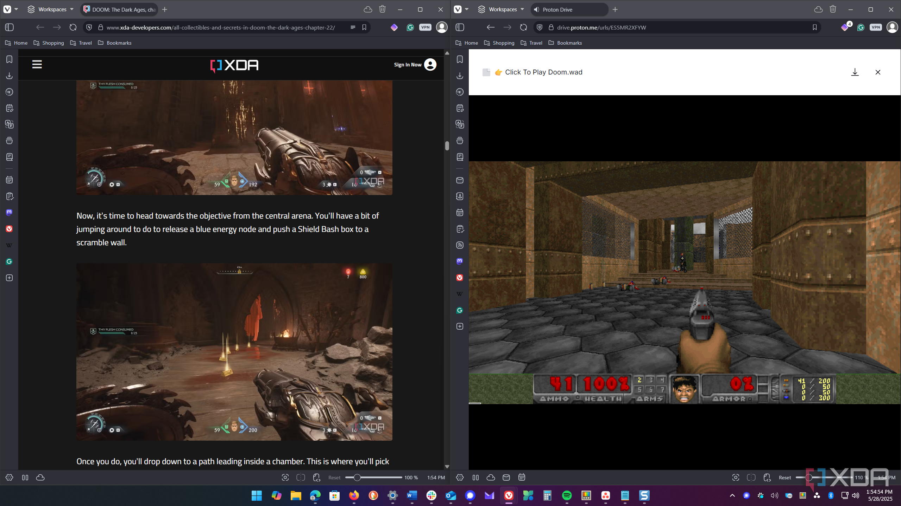Screen dimensions: 901x506
Task: Reload the XDA page in the left window
Action: pyautogui.click(x=73, y=27)
